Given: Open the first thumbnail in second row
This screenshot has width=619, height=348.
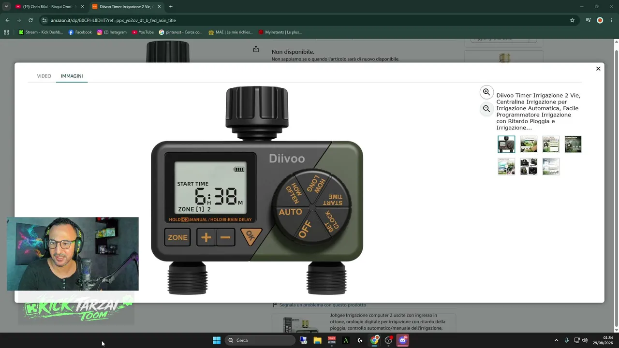Looking at the screenshot, I should click(x=506, y=166).
